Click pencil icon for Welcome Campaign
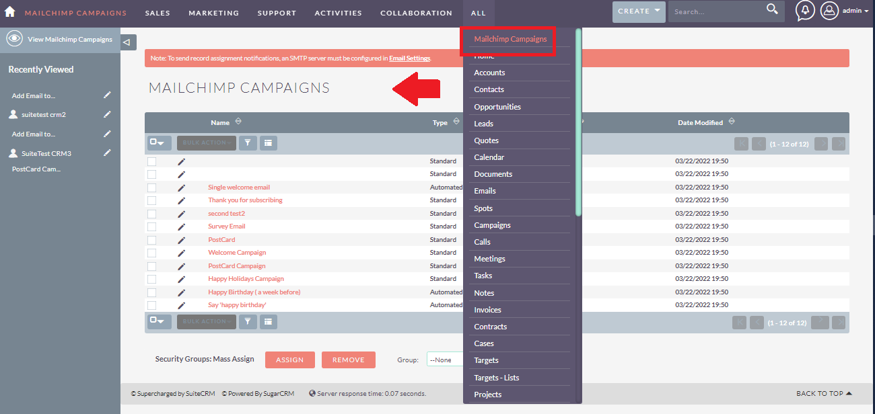Viewport: 875px width, 414px height. [181, 253]
